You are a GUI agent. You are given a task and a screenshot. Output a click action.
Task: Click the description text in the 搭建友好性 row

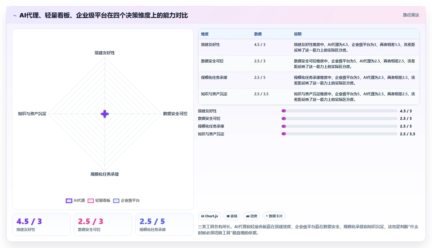(354, 47)
